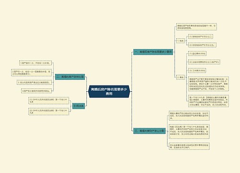Select the top note about 离婚后房产除名费用各地规定
The image size is (240, 173).
[196, 27]
